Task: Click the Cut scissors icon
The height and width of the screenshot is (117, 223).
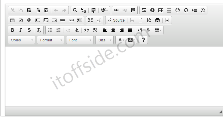Action: [x=13, y=10]
